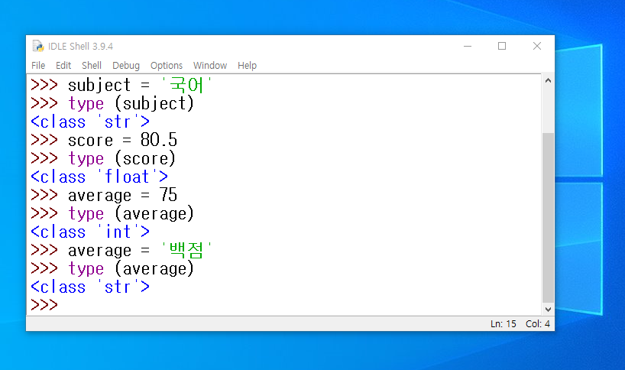Maximize the IDLE Shell window
The height and width of the screenshot is (370, 625).
pyautogui.click(x=502, y=46)
